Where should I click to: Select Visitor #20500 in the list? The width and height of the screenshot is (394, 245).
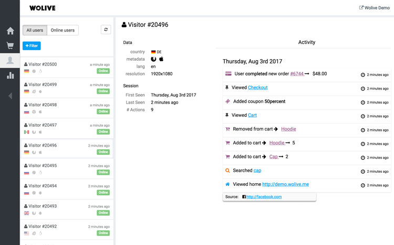[67, 68]
